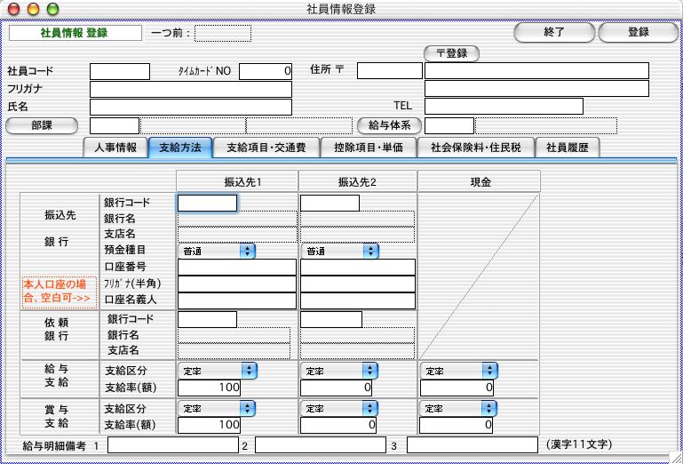Open the 社員履歴 tab
This screenshot has height=464, width=683.
pos(568,148)
